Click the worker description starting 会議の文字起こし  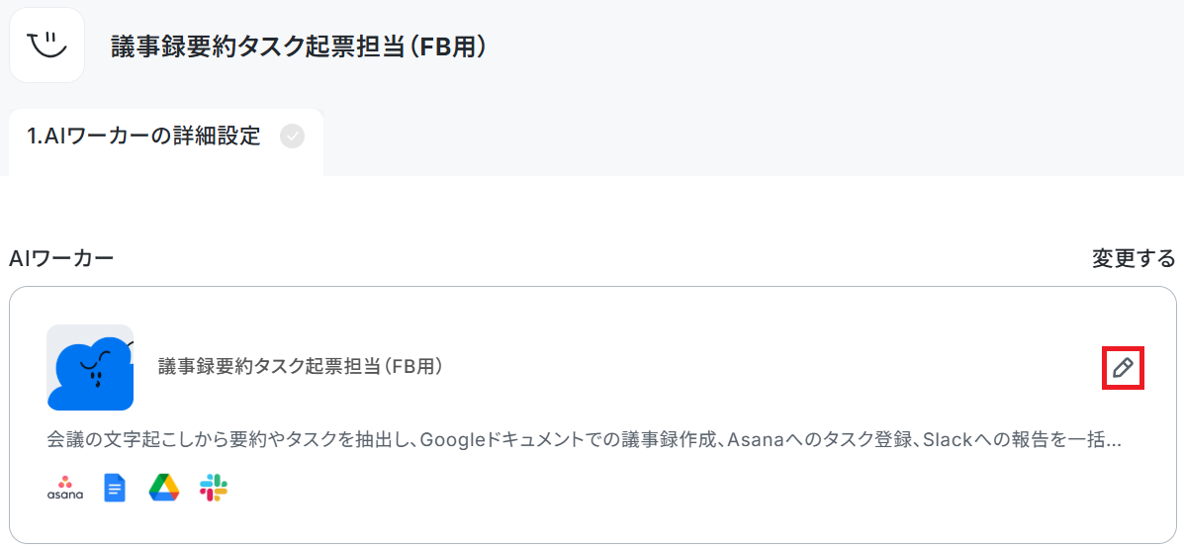point(583,440)
